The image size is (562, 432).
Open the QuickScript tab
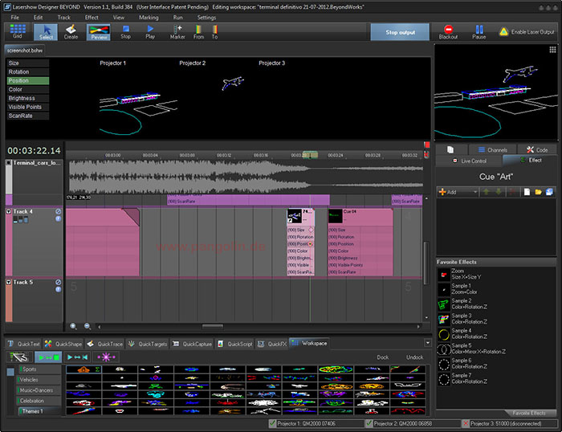coord(234,344)
